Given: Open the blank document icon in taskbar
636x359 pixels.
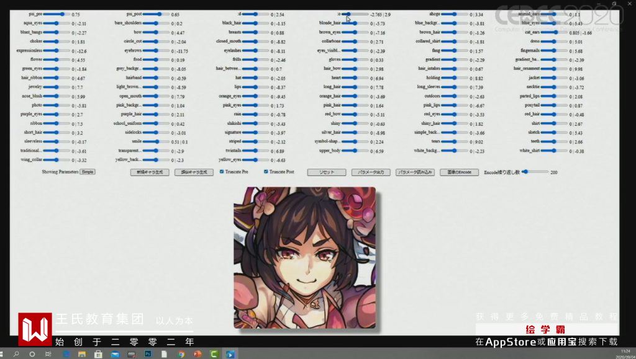Looking at the screenshot, I should click(x=164, y=354).
